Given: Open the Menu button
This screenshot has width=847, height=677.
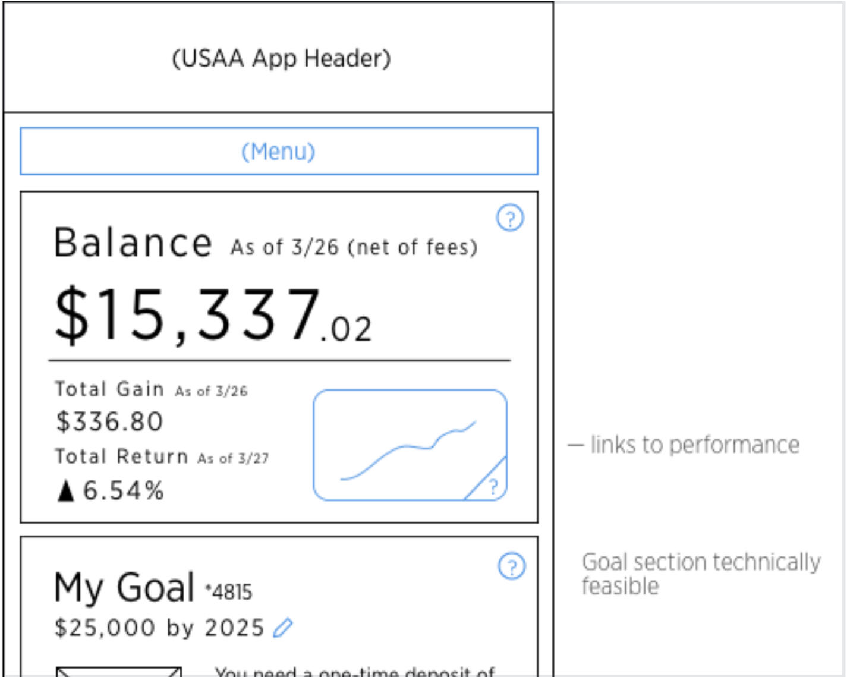Looking at the screenshot, I should [281, 151].
